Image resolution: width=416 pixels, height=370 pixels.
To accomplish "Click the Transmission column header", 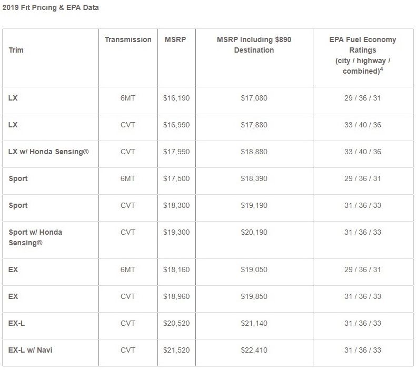I will [x=128, y=39].
